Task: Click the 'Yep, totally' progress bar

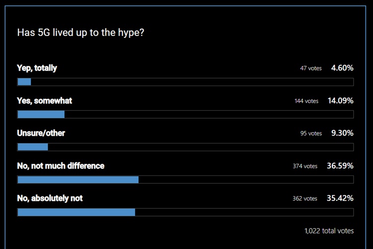Action: [x=186, y=82]
